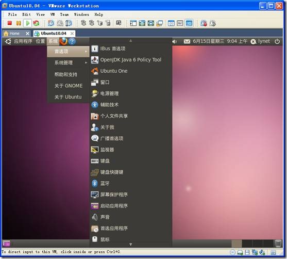
Task: Open the VMware Edit menu
Action: click(26, 14)
